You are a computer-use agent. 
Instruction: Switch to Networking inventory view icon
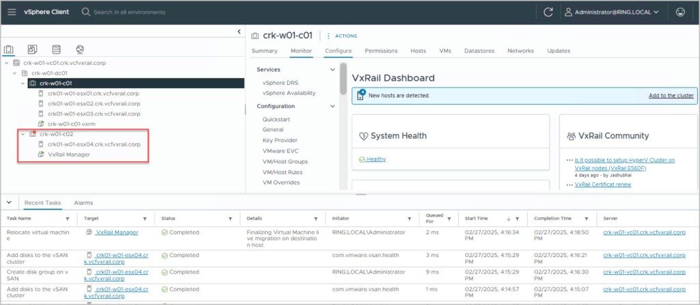pyautogui.click(x=80, y=49)
